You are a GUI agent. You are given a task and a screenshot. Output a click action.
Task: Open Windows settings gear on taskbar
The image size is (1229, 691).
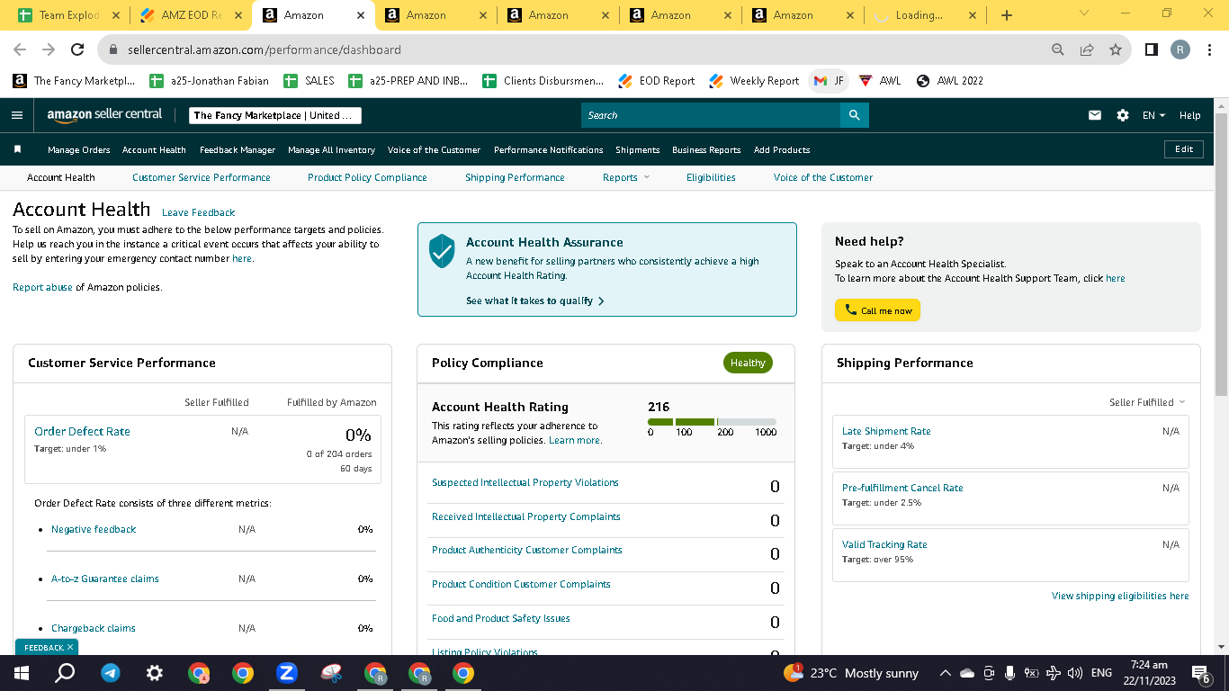click(155, 673)
